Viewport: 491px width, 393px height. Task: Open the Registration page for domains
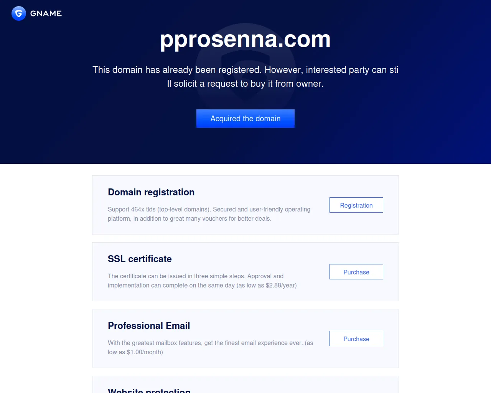356,205
